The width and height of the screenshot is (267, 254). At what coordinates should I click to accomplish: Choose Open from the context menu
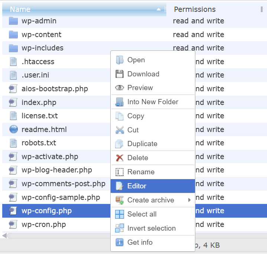(x=153, y=60)
